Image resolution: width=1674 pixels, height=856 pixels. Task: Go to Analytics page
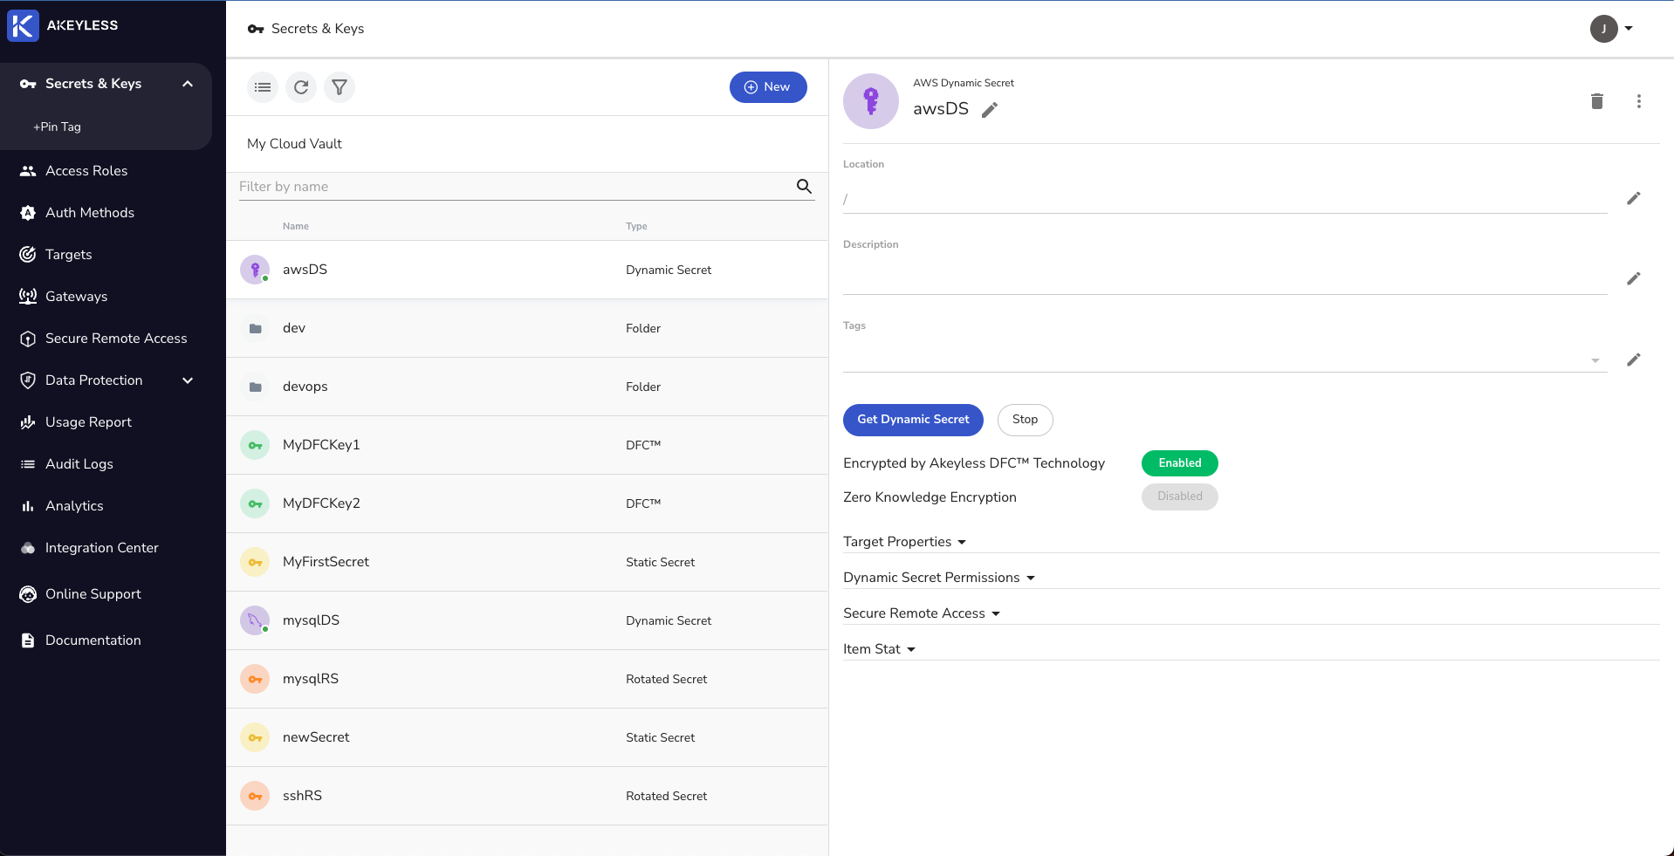74,506
